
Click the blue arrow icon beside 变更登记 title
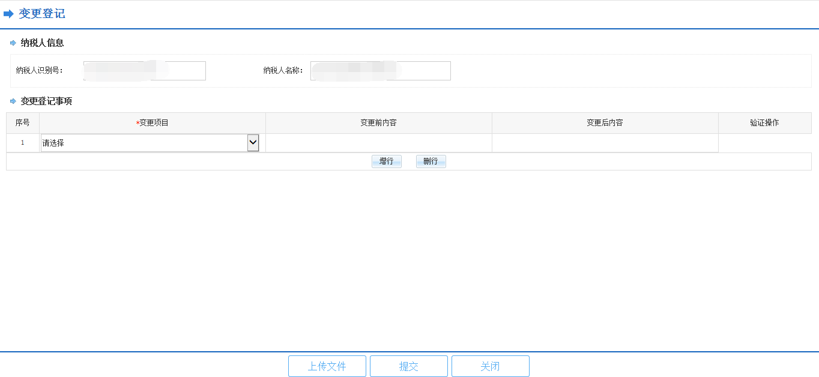pyautogui.click(x=8, y=13)
